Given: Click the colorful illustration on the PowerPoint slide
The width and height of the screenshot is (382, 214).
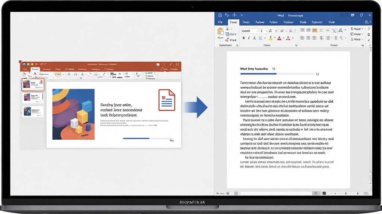Looking at the screenshot, I should [73, 114].
